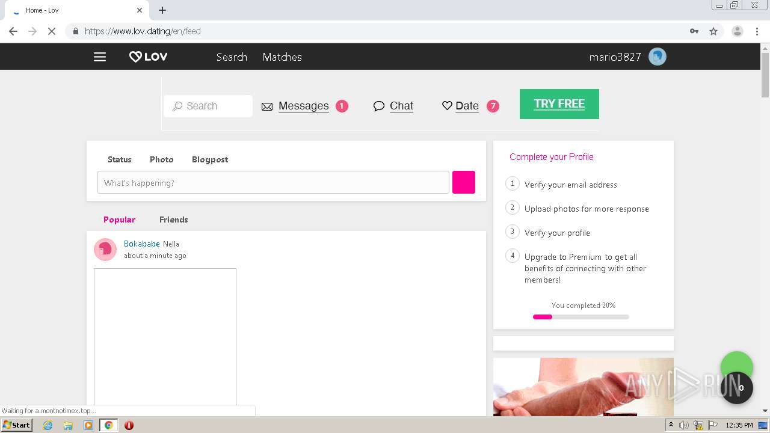Click the magnifier icon in the search box
Viewport: 770px width, 433px height.
[177, 106]
